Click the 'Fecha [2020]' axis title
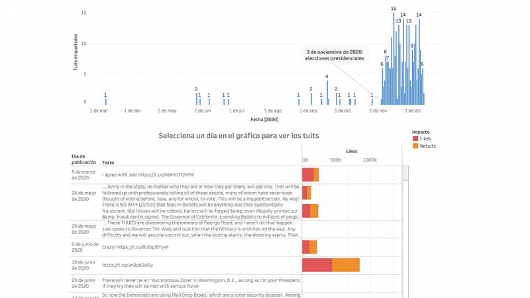Viewport: 530px width, 298px height. [264, 120]
